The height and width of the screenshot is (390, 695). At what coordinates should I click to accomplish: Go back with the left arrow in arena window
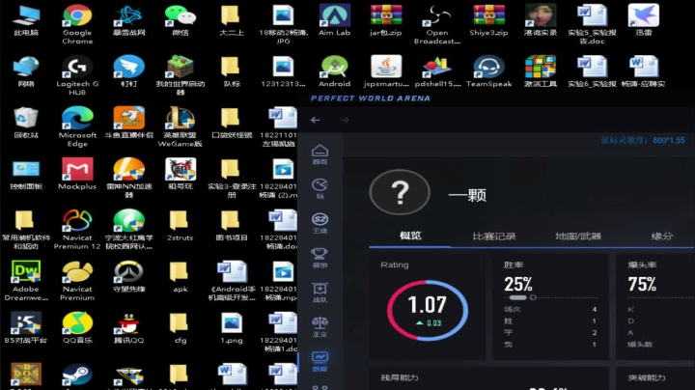click(x=315, y=120)
